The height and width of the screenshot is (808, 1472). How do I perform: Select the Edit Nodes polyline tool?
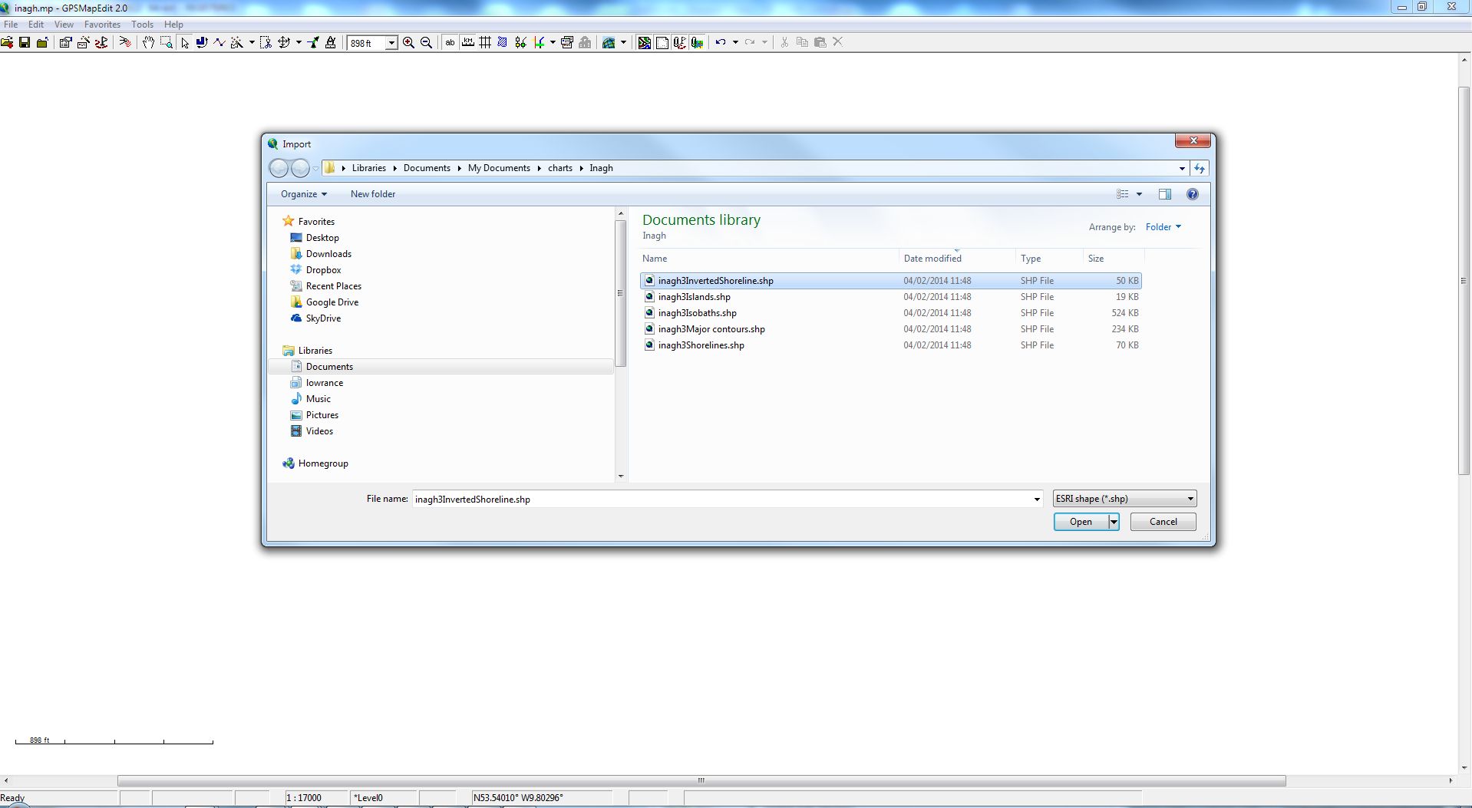pyautogui.click(x=219, y=42)
